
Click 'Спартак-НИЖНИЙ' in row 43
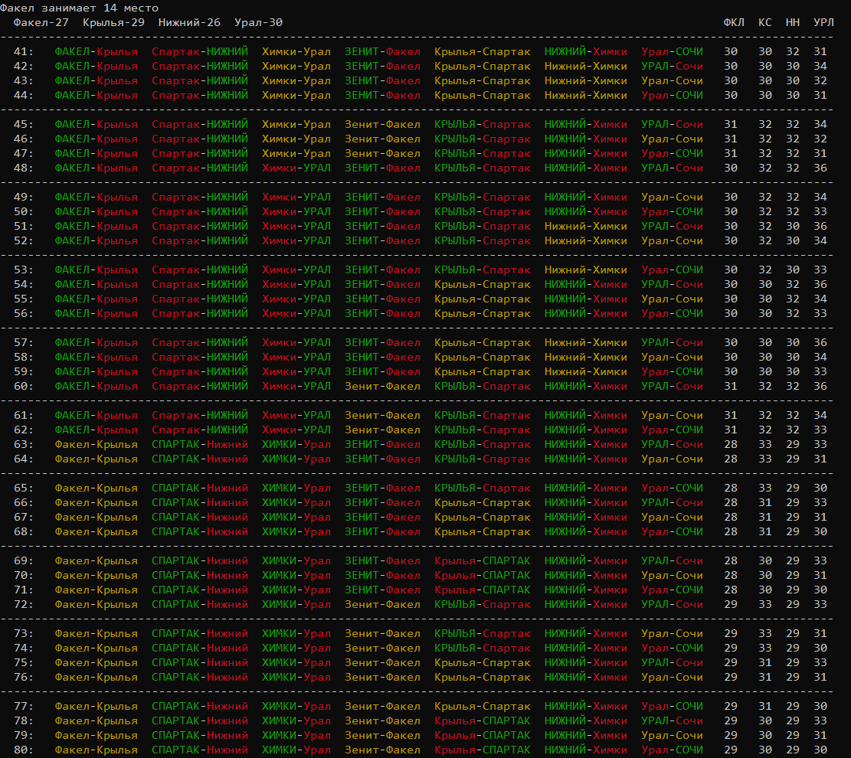tap(200, 81)
